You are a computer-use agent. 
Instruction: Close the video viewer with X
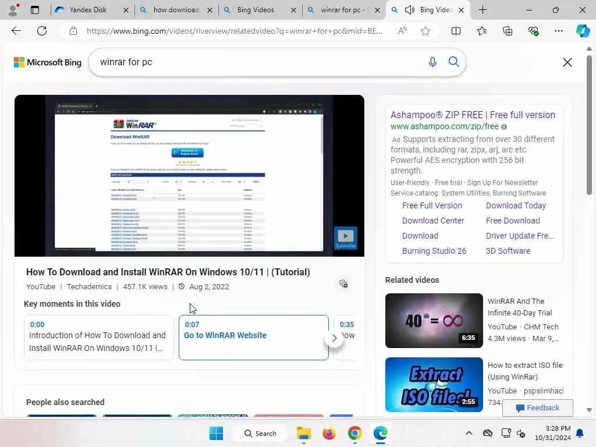click(567, 62)
